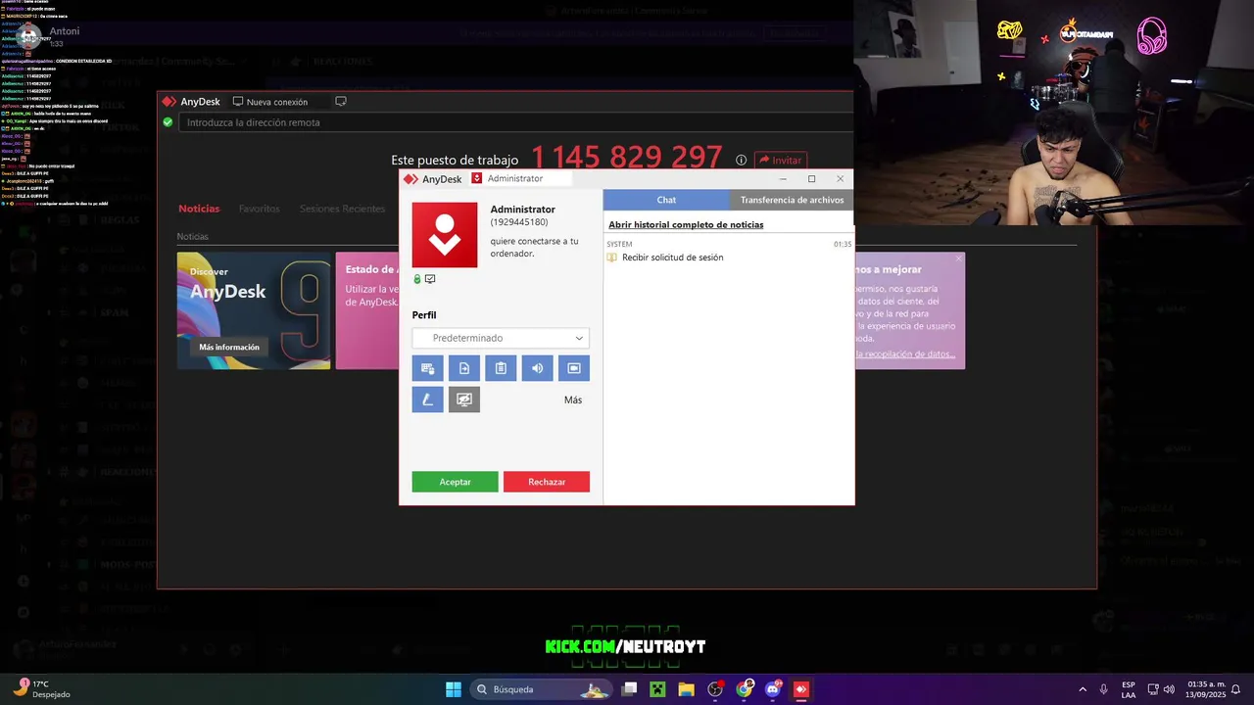This screenshot has height=705, width=1254.
Task: Open the notification bell in tray
Action: (x=1236, y=689)
